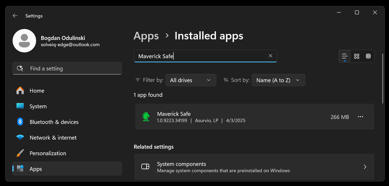Click the Network wifi icon
389x186 pixels.
pos(20,137)
